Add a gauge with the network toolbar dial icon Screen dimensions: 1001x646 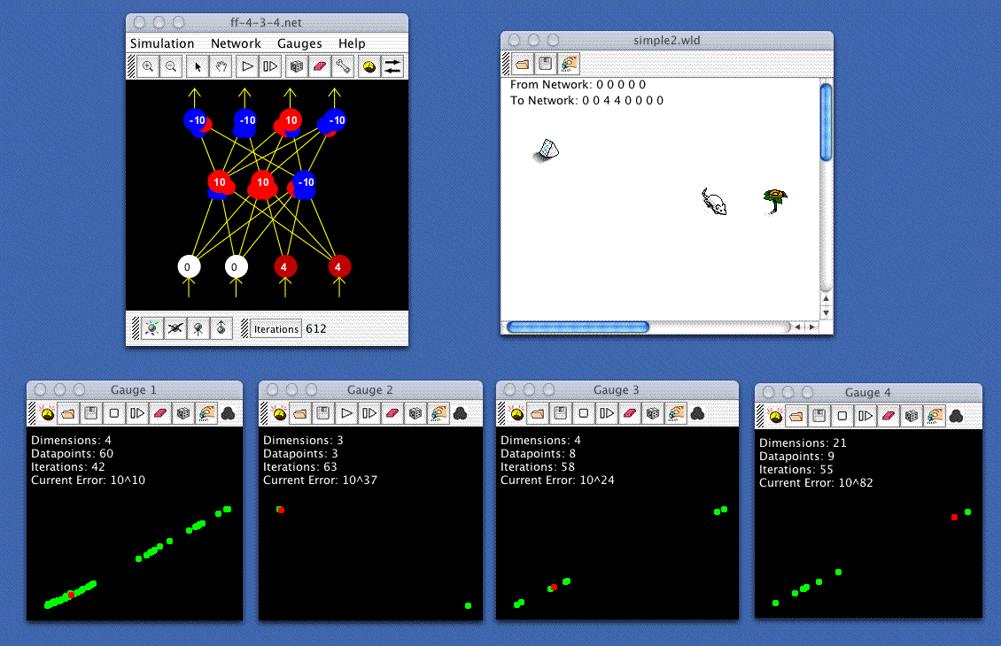click(x=370, y=65)
